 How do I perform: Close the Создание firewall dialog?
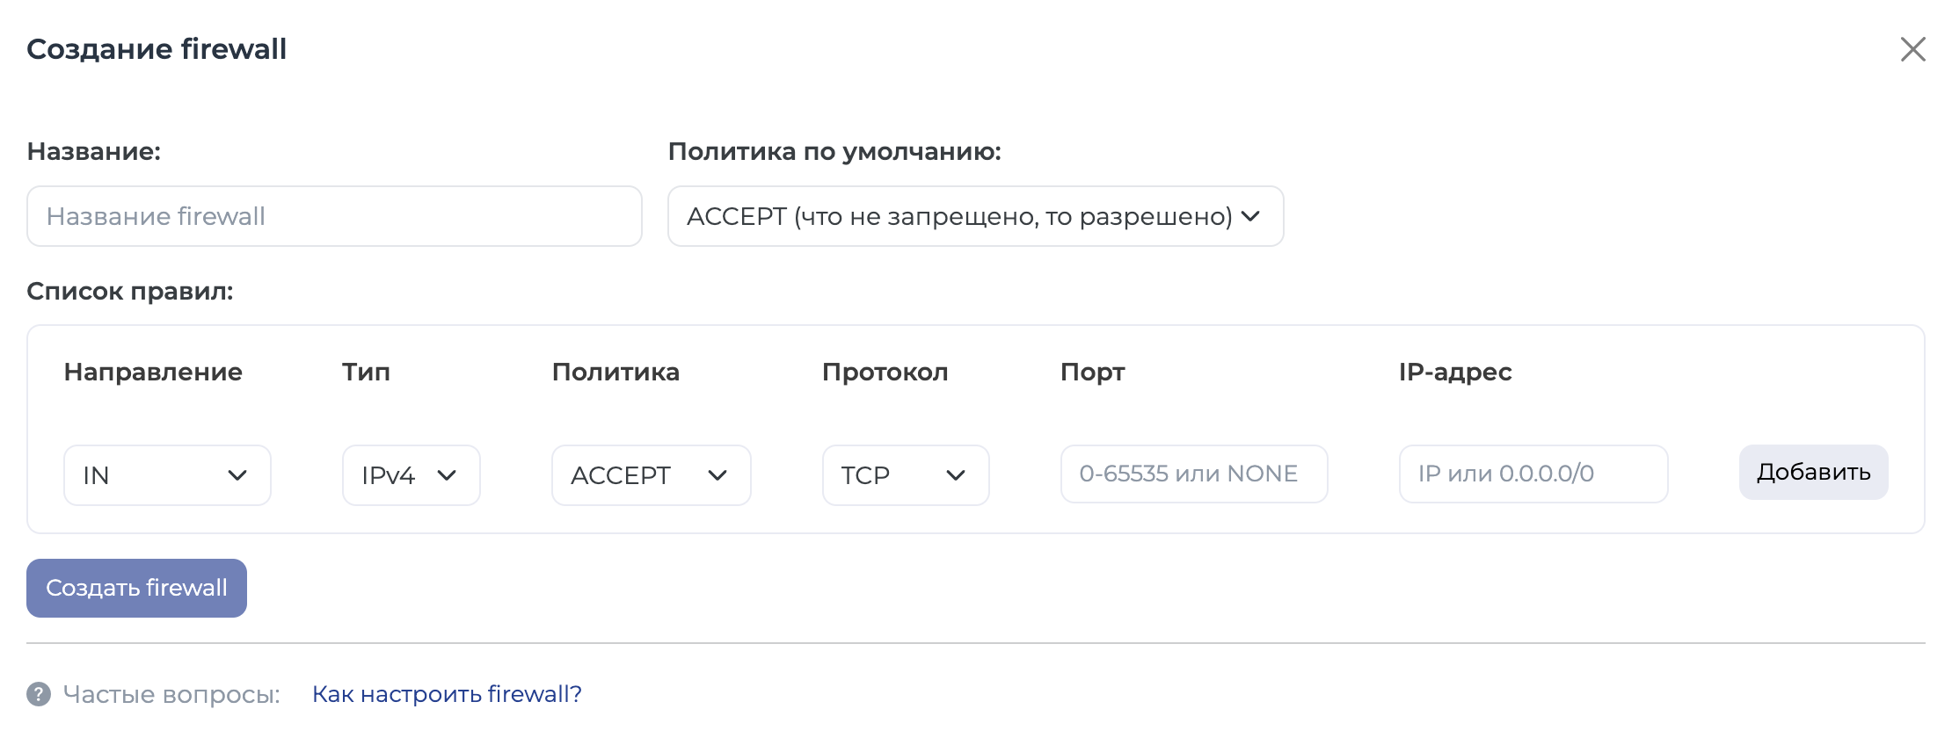coord(1912,49)
